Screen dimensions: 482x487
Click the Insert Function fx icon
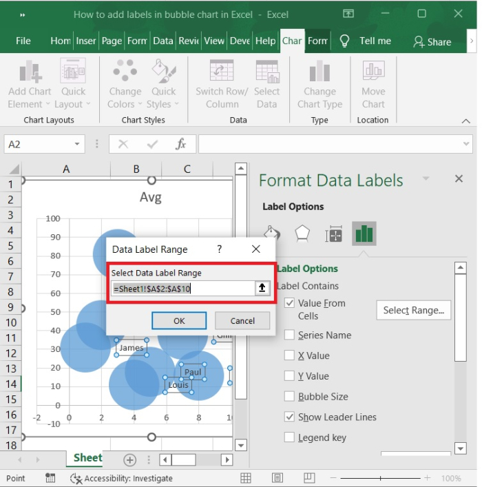click(180, 144)
